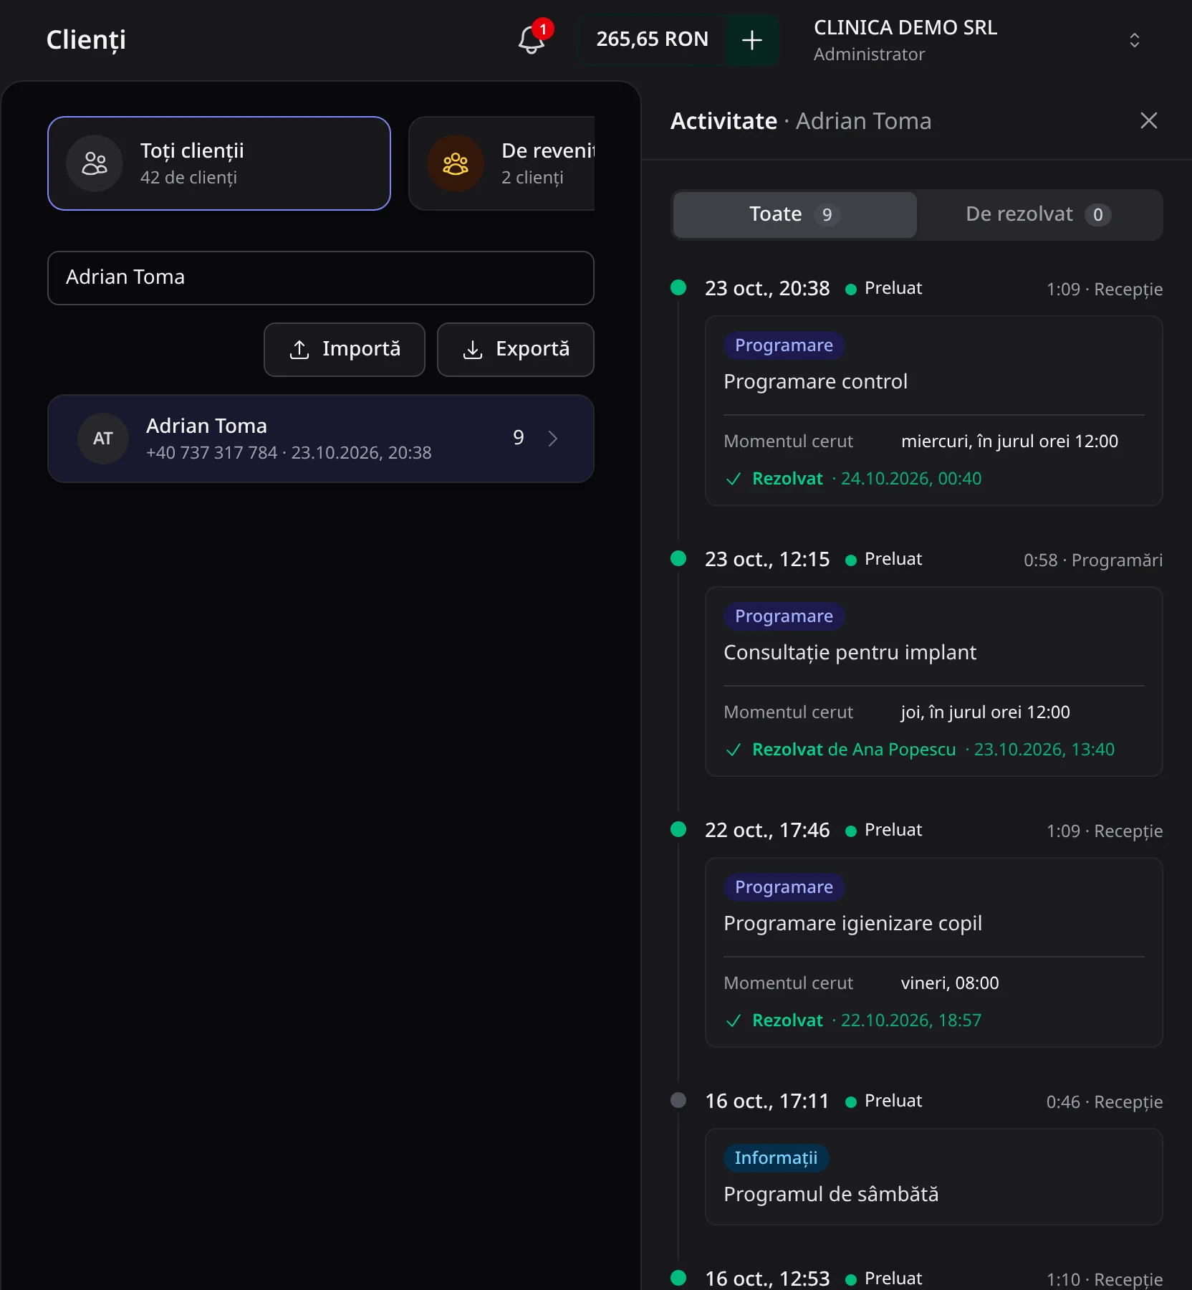Screen dimensions: 1192x1290
Task: Open the Adrian Toma row chevron
Action: point(553,439)
